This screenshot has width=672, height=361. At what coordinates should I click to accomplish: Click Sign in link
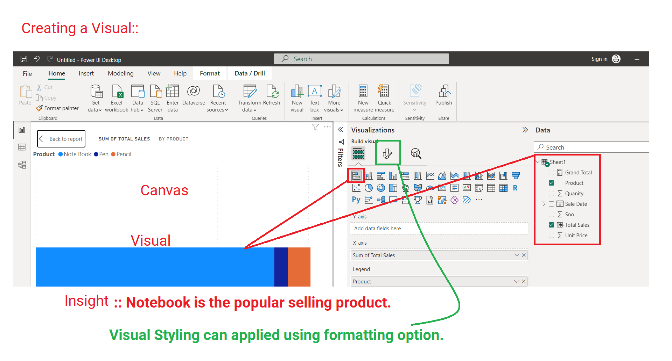point(600,59)
